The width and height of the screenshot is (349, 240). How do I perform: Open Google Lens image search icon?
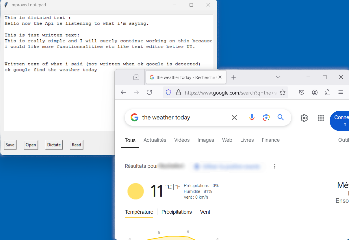266,117
